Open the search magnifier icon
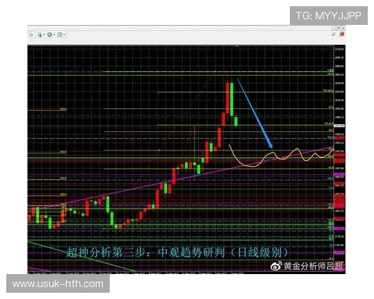 [x=333, y=34]
